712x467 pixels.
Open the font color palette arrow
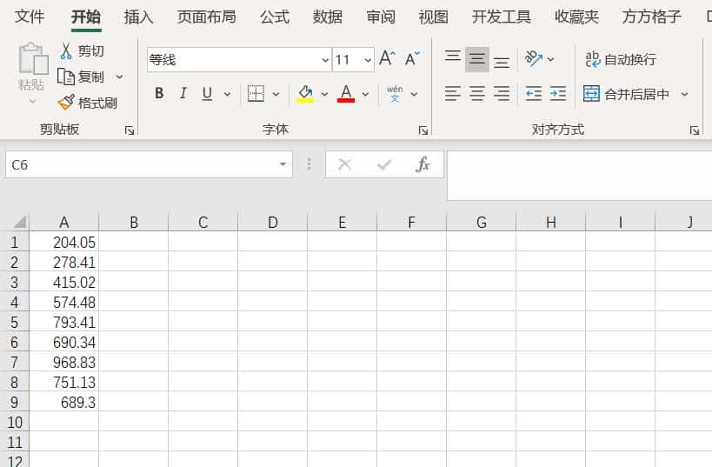[365, 94]
